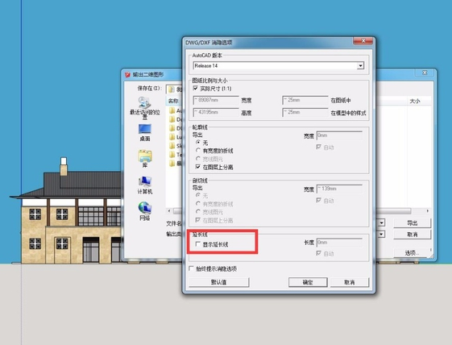The width and height of the screenshot is (452, 345).
Task: Close the 输出二维图形 export window
Action: [x=425, y=73]
